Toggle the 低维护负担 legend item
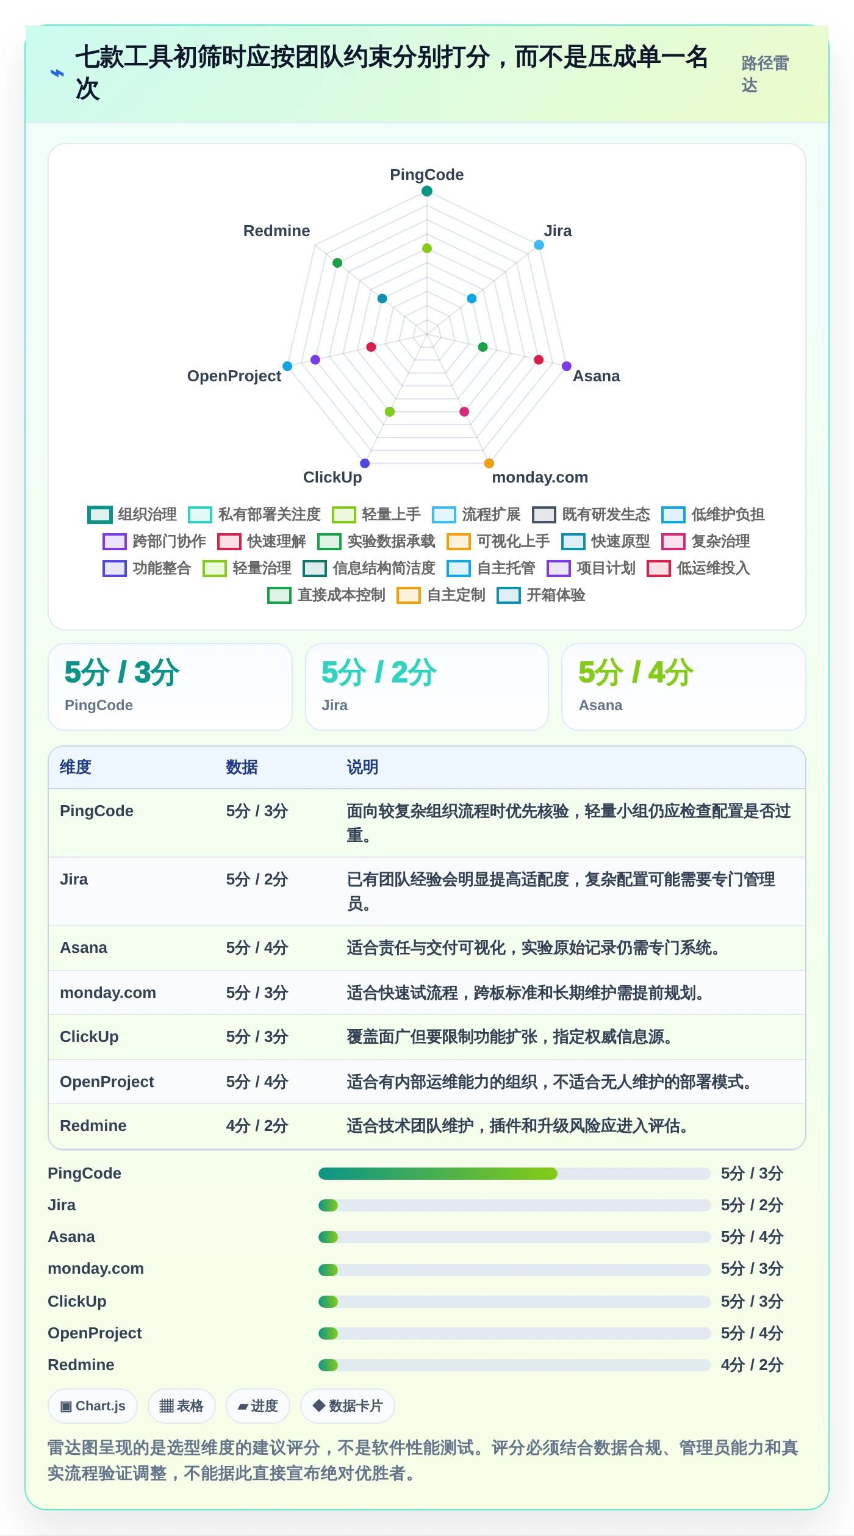The height and width of the screenshot is (1536, 854). click(713, 515)
